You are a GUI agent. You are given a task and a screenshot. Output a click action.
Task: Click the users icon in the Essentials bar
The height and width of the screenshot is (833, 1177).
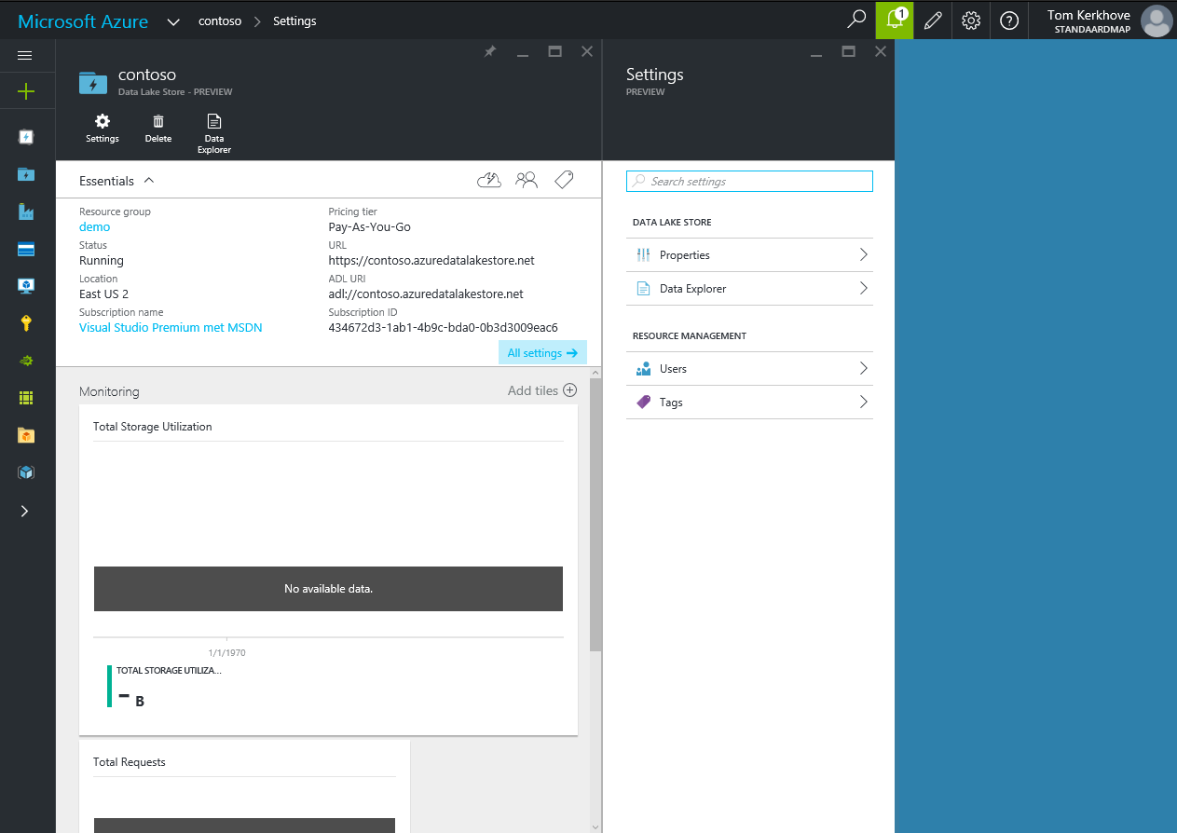(x=526, y=179)
